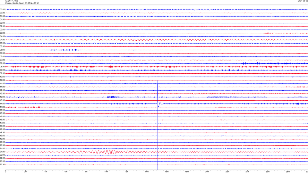Select the 09:00 trace time label
Viewport: 308px width, 173px height.
[2, 70]
